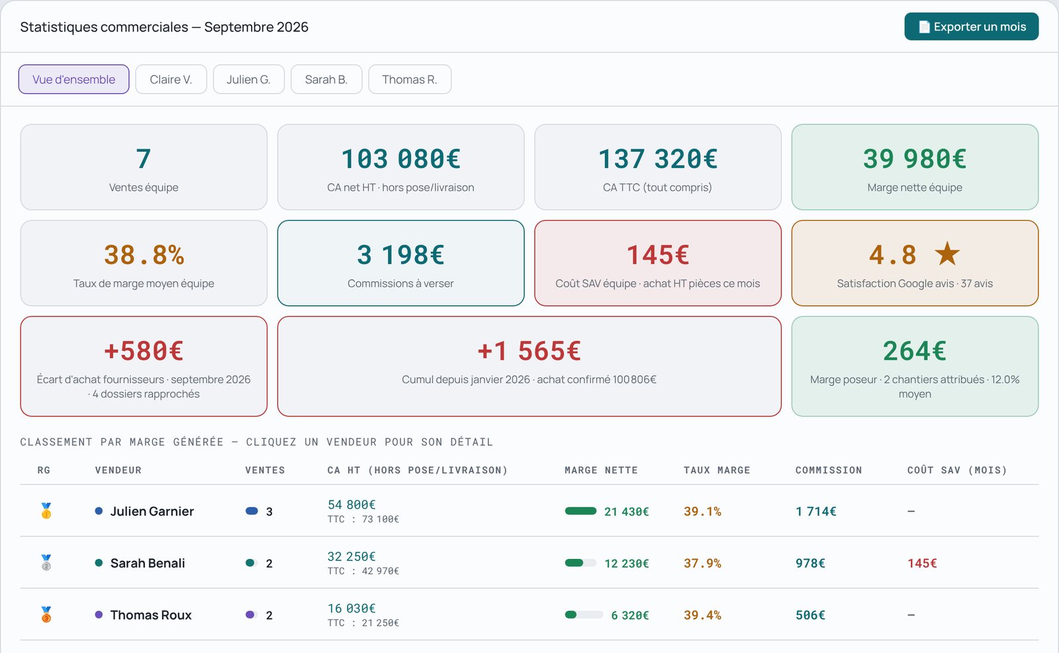Click the 39.4% margin rate
This screenshot has height=653, width=1059.
pyautogui.click(x=702, y=615)
